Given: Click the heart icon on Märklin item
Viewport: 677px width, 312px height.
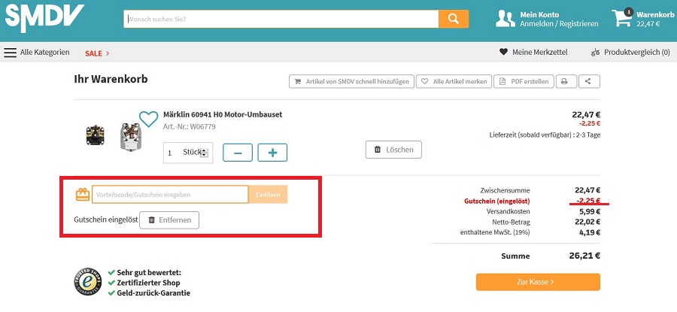Looking at the screenshot, I should pyautogui.click(x=148, y=119).
